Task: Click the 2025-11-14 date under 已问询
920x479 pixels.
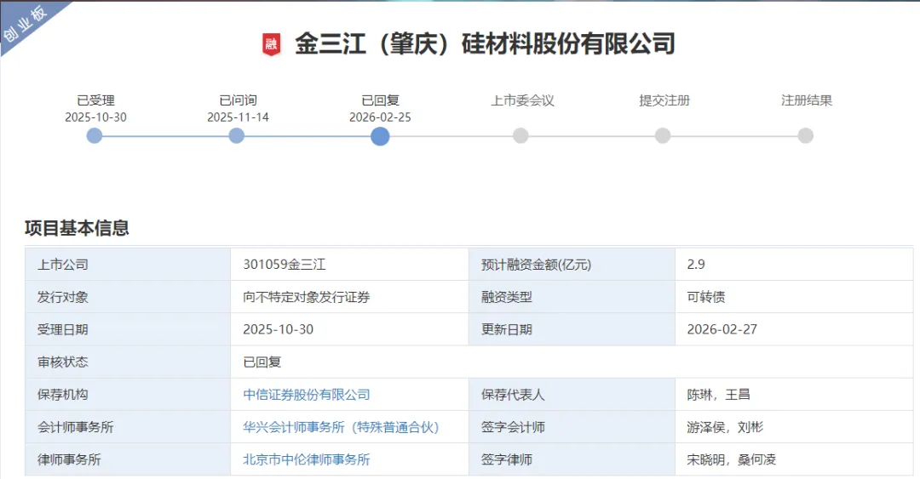Action: pos(239,117)
